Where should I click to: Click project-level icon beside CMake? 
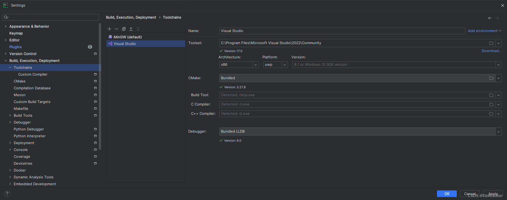[95, 81]
